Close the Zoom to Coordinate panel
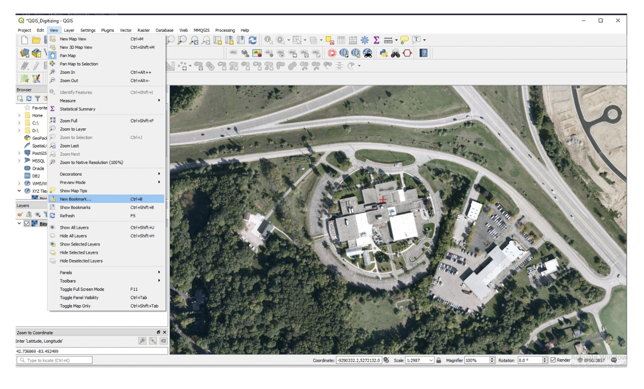644x389 pixels. [165, 332]
